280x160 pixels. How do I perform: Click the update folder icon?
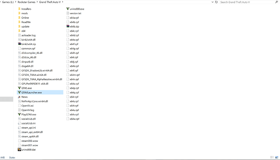tap(19, 27)
